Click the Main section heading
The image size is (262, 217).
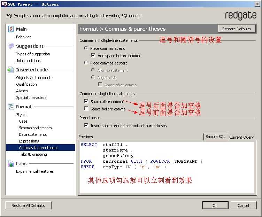[x=21, y=29]
